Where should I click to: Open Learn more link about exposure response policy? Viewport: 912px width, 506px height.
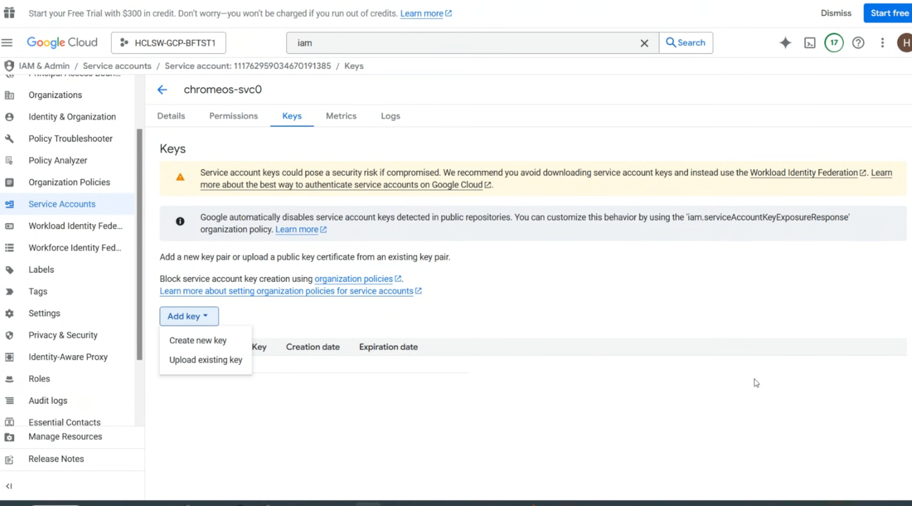tap(301, 230)
